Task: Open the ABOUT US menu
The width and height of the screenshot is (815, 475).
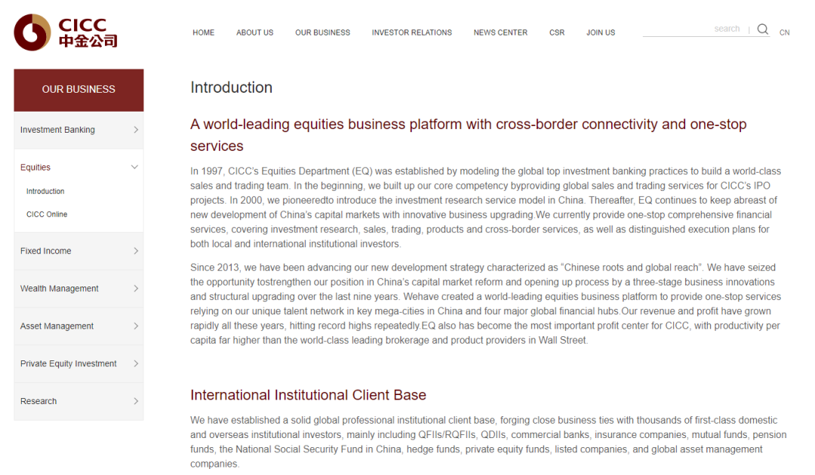Action: point(255,32)
